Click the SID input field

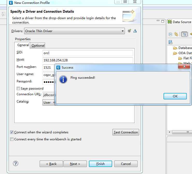(x=88, y=53)
